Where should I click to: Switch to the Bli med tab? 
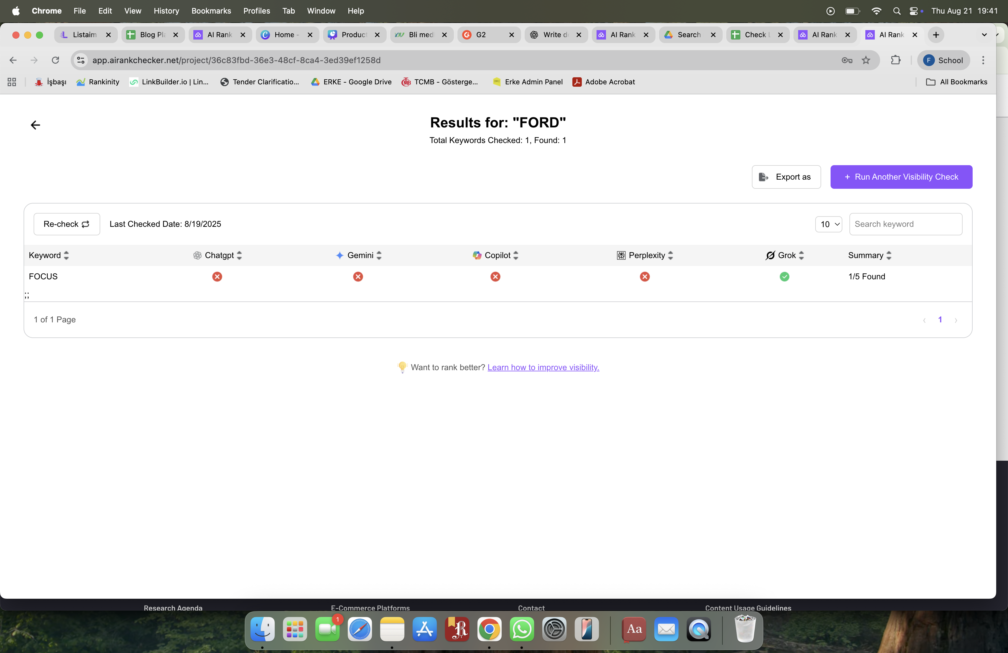point(422,35)
